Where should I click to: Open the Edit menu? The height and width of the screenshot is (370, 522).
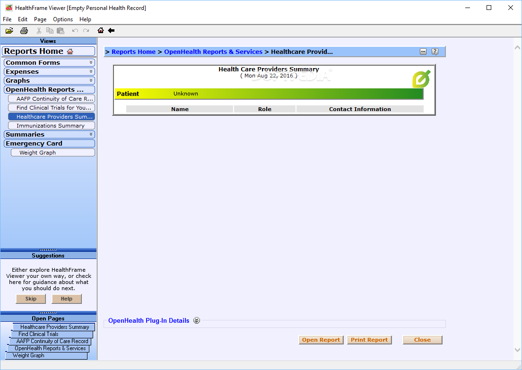click(23, 19)
